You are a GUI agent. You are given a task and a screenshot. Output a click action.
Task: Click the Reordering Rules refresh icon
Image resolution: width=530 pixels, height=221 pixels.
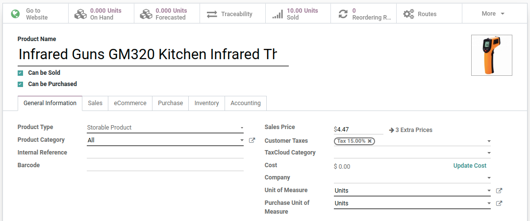(343, 14)
